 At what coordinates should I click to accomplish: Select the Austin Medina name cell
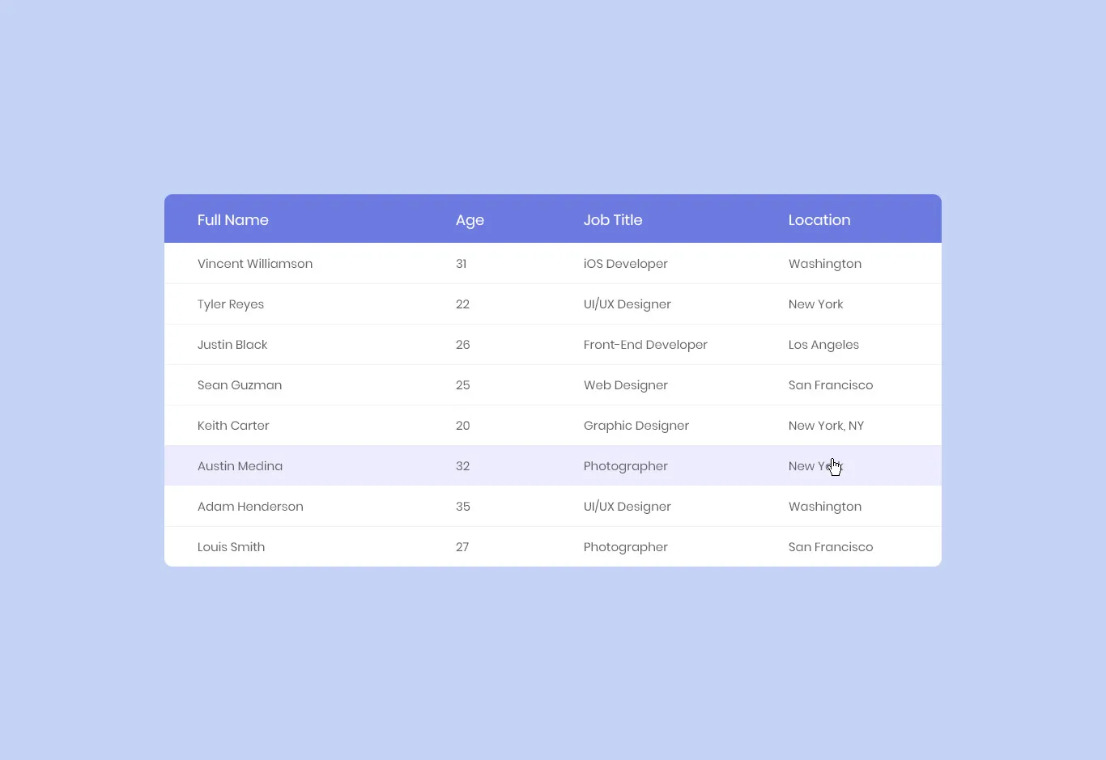pos(240,466)
